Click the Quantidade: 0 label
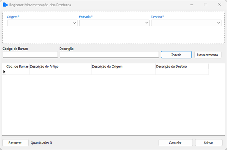Screen dimensions: 227x150 pos(41,143)
